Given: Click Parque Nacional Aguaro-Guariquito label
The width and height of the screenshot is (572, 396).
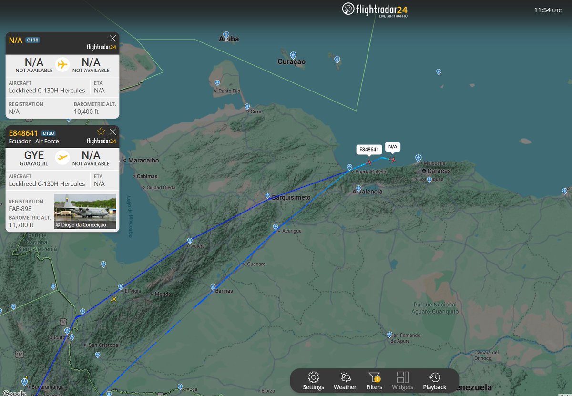Looking at the screenshot, I should coord(435,308).
